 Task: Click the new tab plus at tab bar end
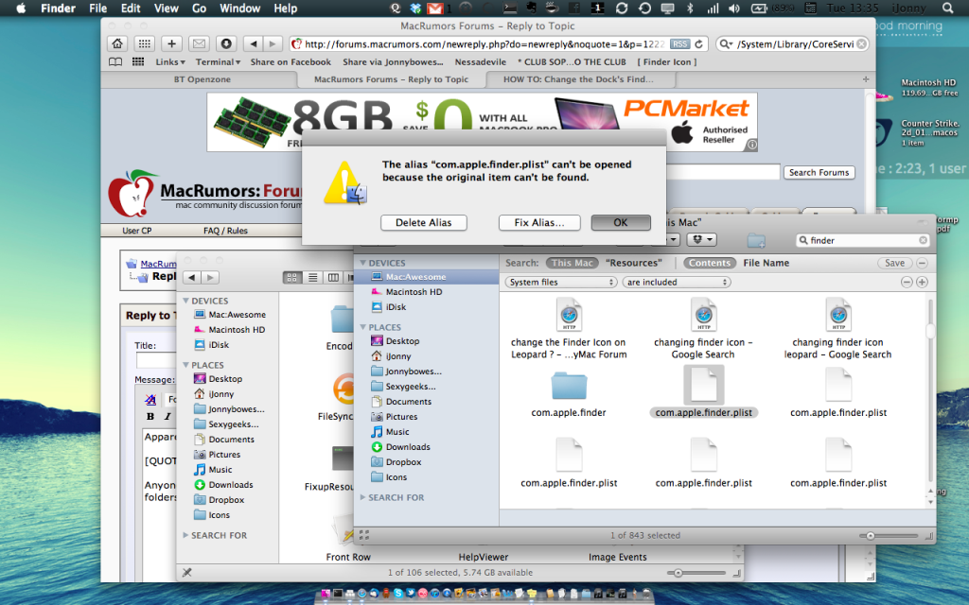pos(866,79)
